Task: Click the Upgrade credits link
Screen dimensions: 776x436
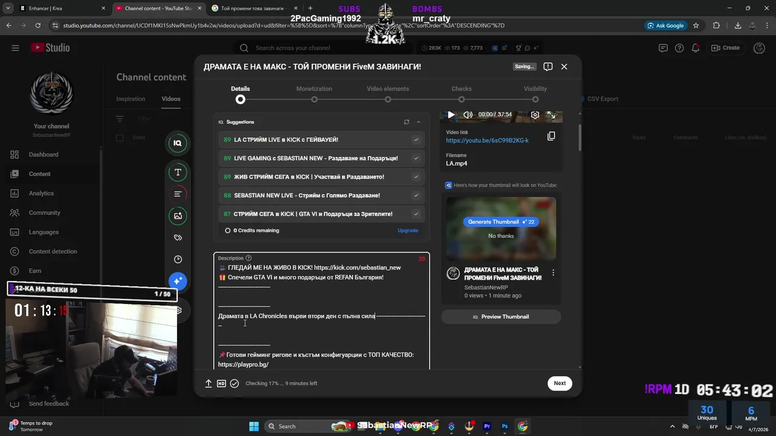Action: (x=407, y=230)
